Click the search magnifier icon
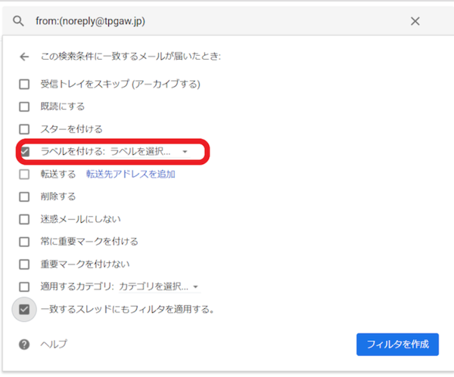 (18, 21)
